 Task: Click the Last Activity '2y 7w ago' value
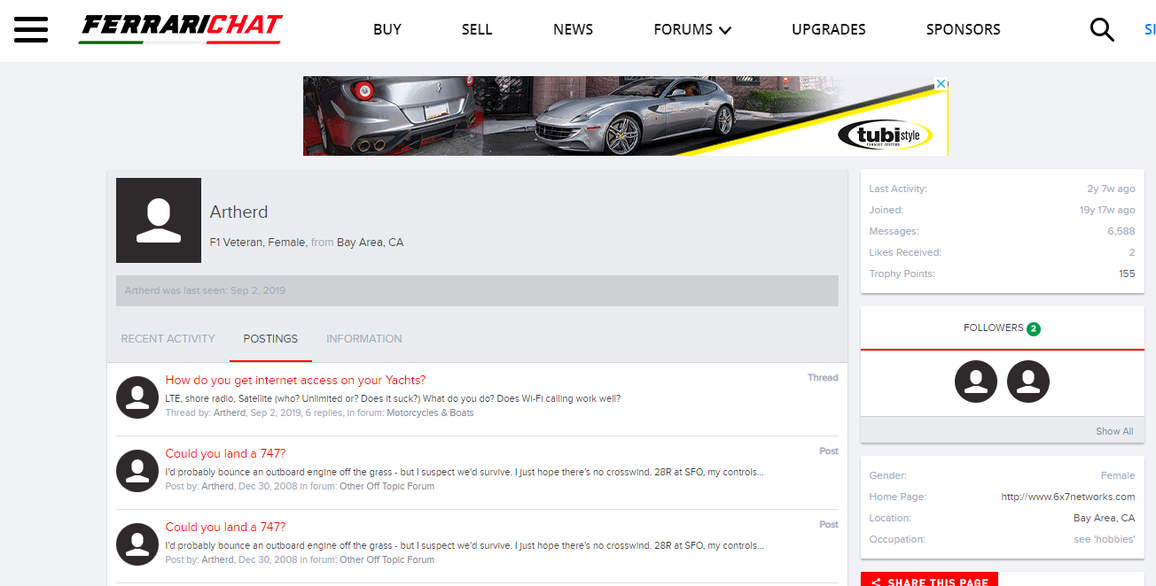coord(1111,189)
